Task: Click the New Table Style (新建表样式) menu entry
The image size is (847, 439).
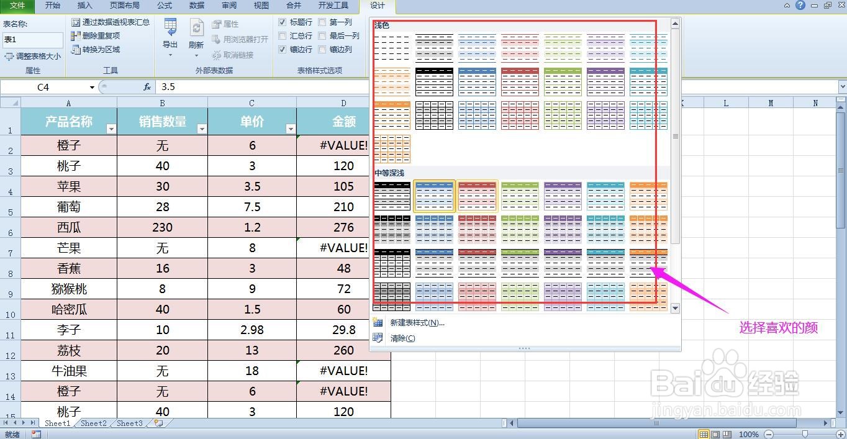Action: click(417, 322)
